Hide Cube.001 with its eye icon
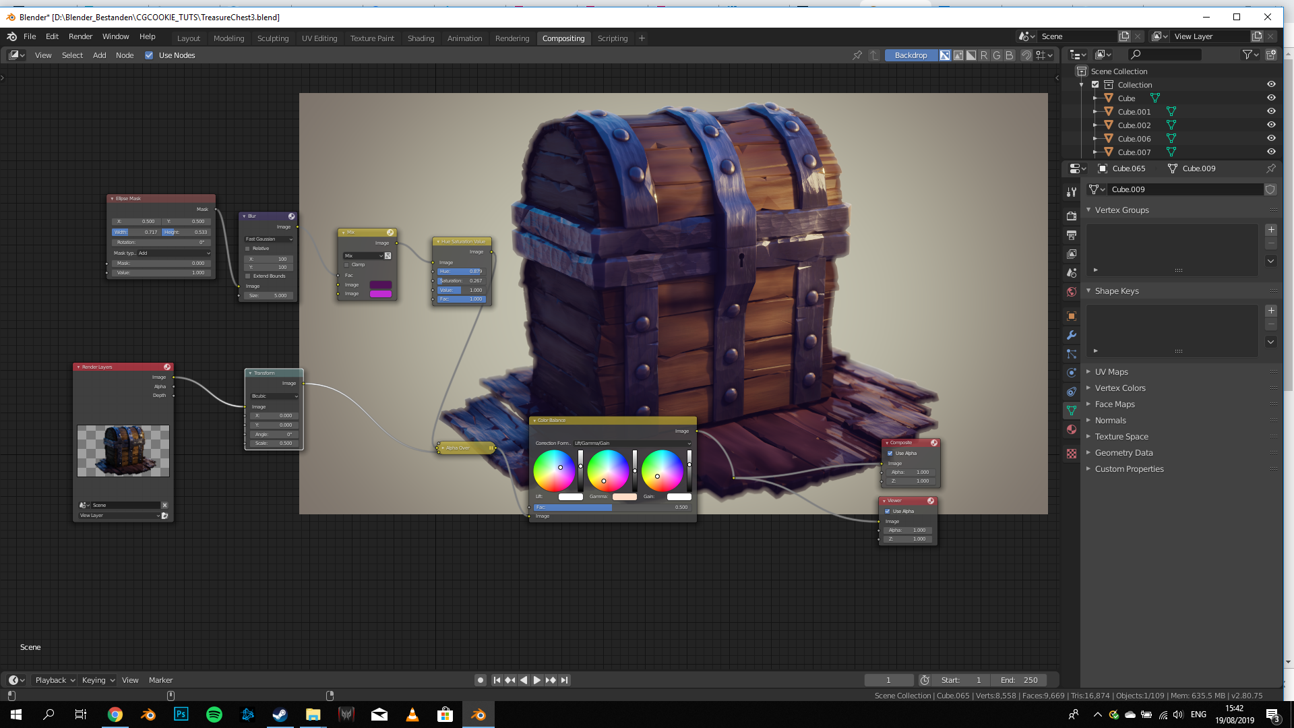 point(1271,112)
